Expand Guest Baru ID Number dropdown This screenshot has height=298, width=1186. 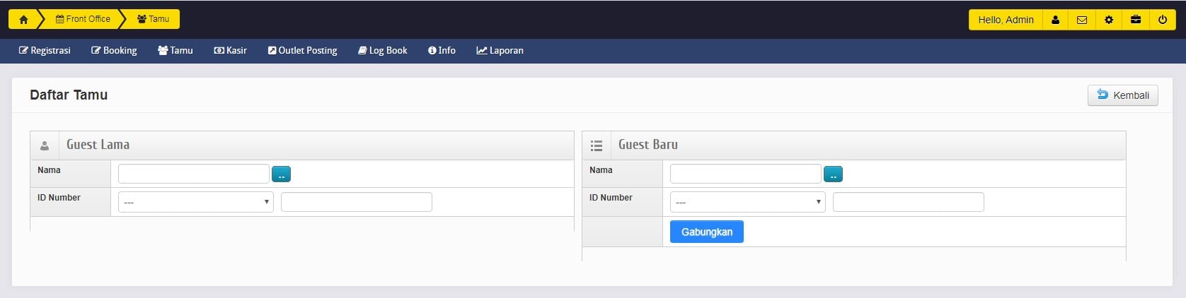tap(747, 202)
